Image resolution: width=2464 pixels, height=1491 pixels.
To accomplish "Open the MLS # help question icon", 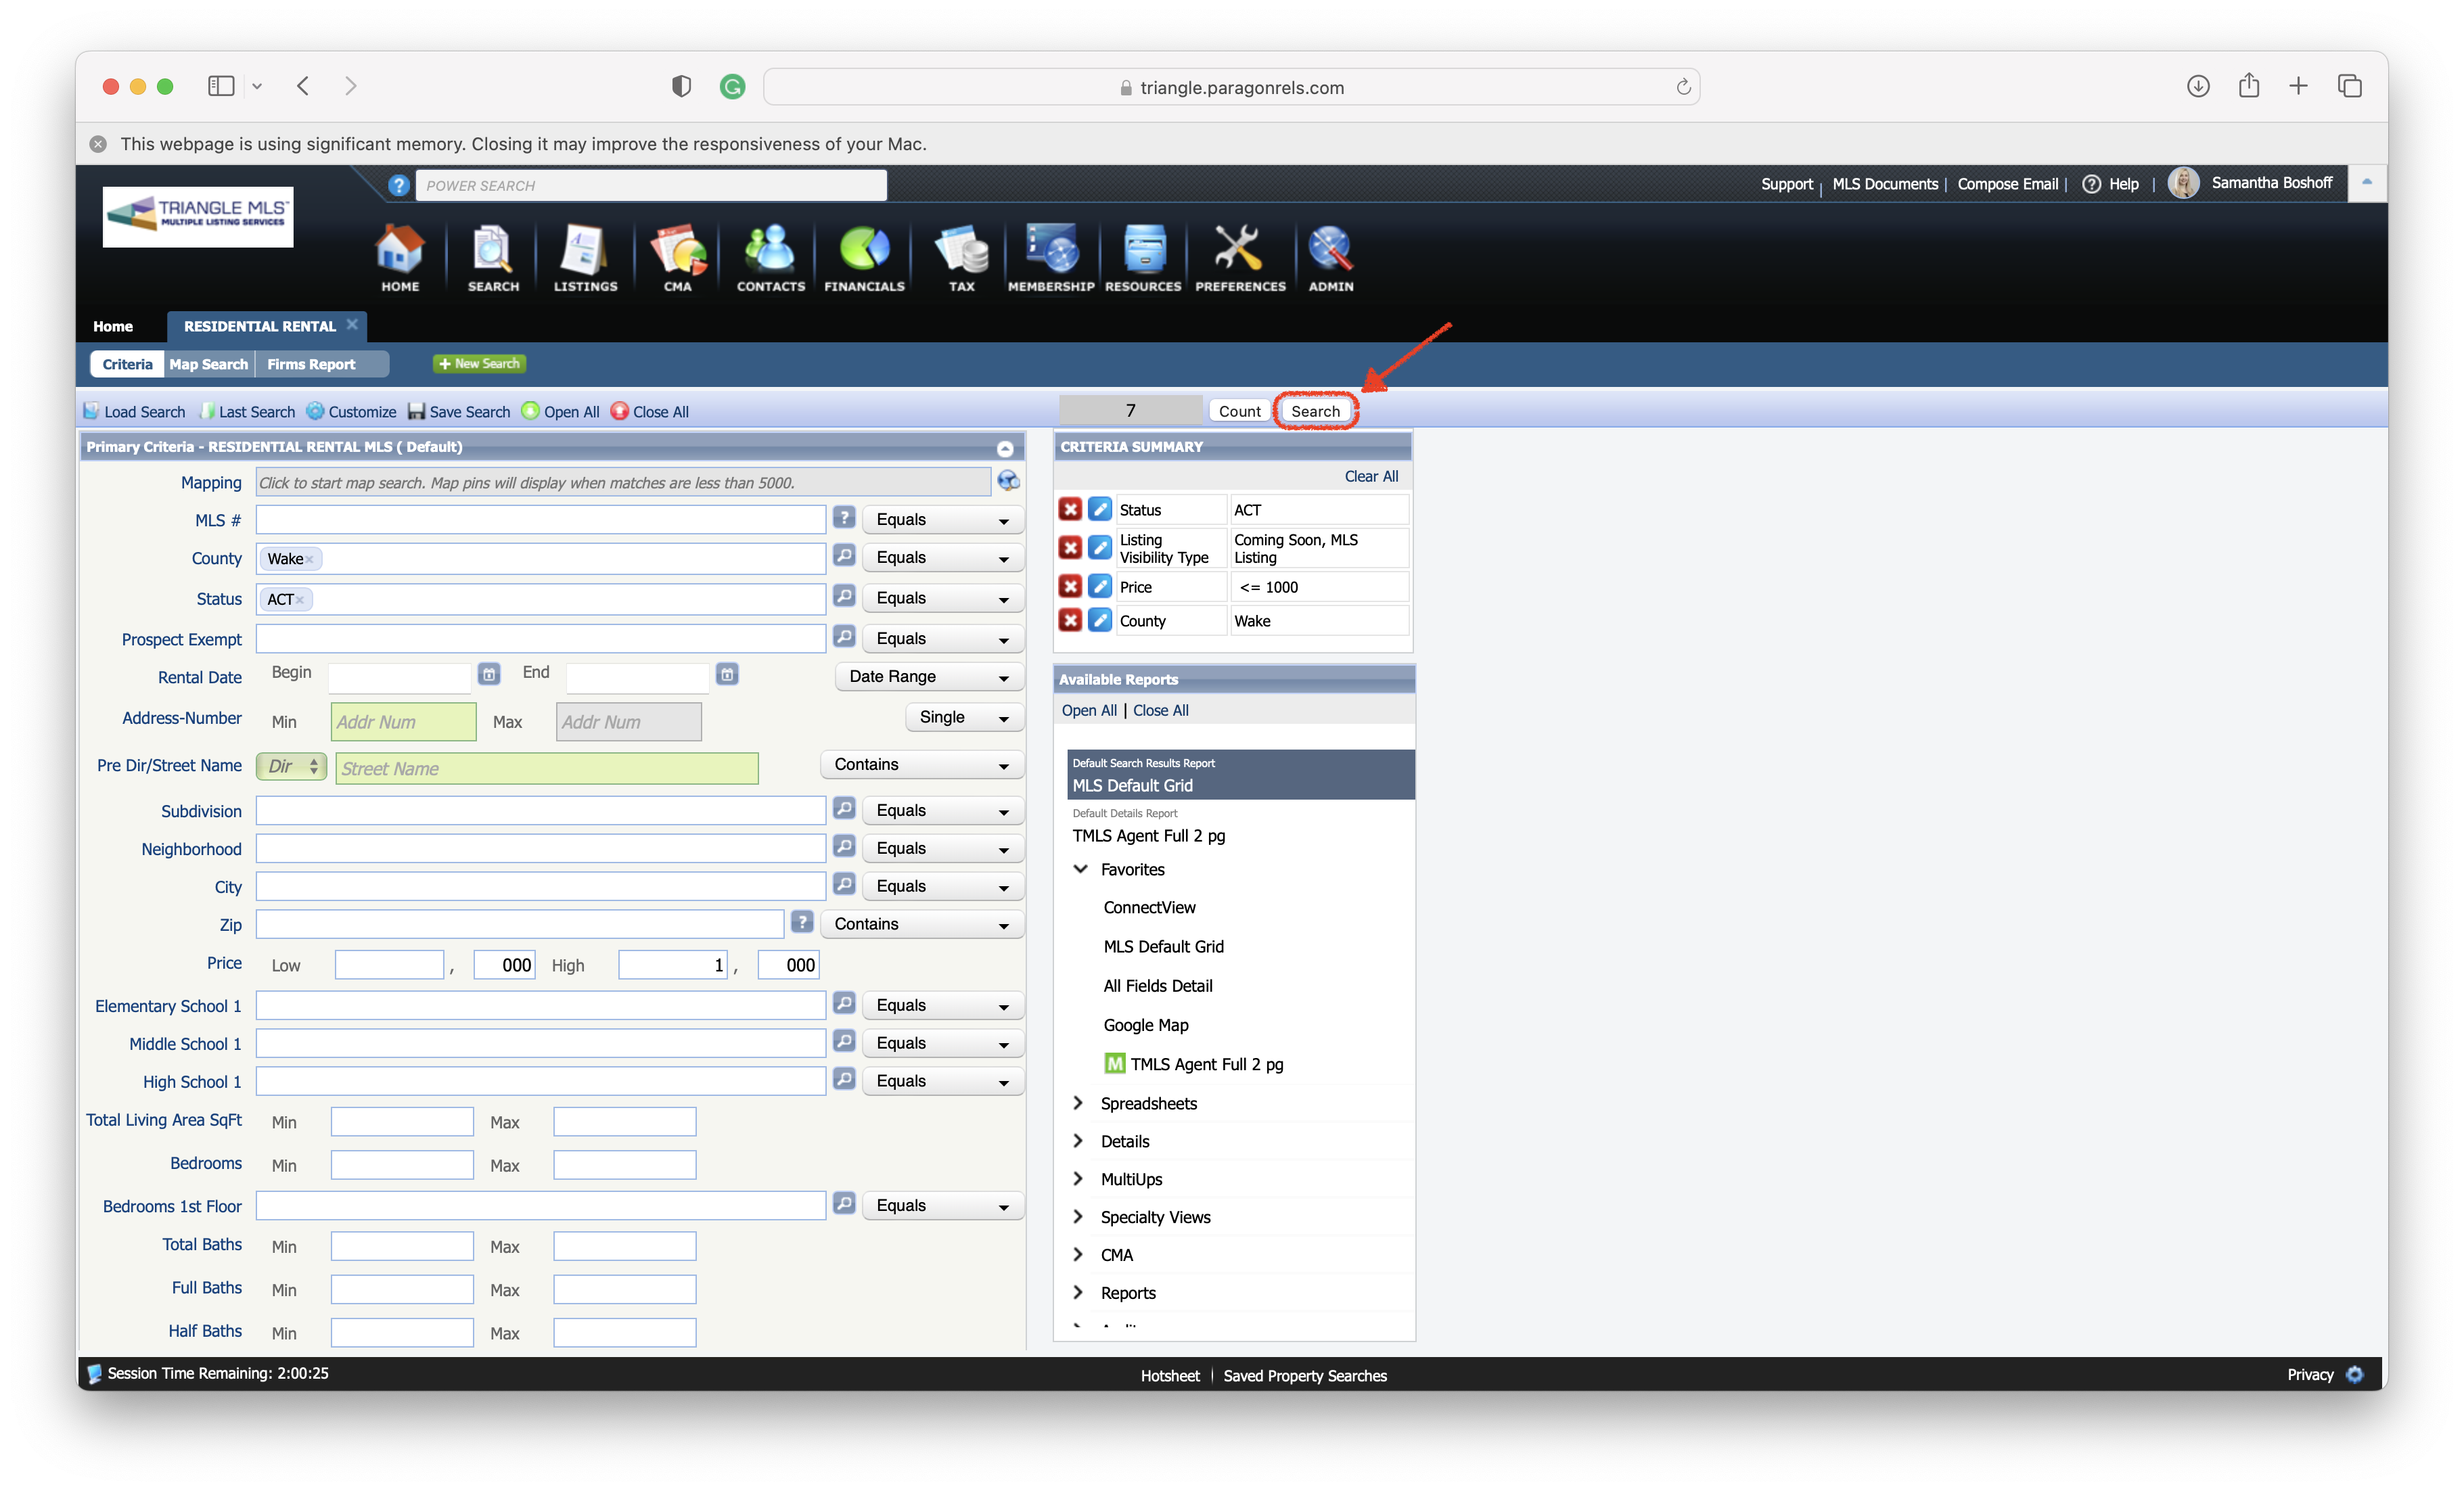I will coord(844,518).
